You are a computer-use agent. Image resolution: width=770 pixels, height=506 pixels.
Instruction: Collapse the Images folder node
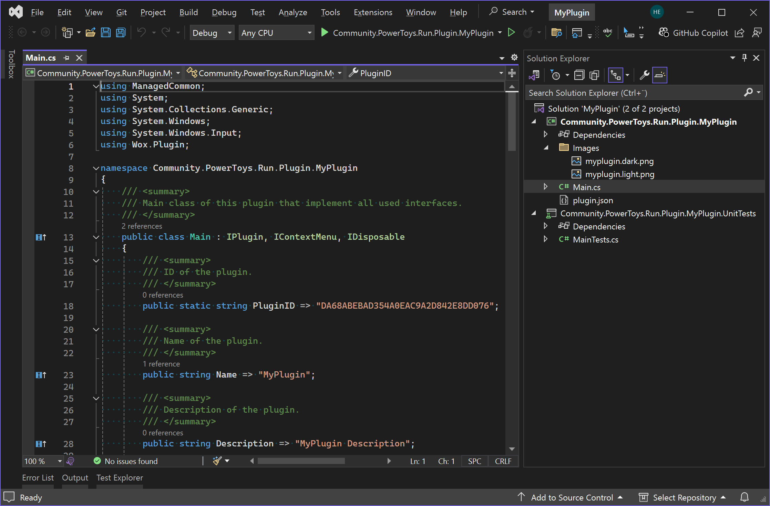click(546, 148)
